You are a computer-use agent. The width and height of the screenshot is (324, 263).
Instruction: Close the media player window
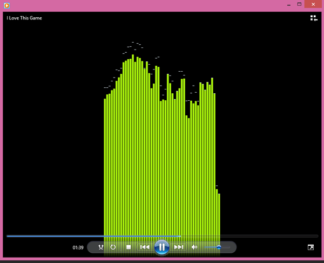point(313,4)
